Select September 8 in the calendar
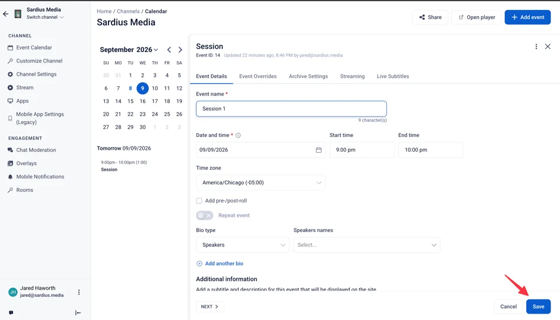The height and width of the screenshot is (320, 560). (x=130, y=88)
